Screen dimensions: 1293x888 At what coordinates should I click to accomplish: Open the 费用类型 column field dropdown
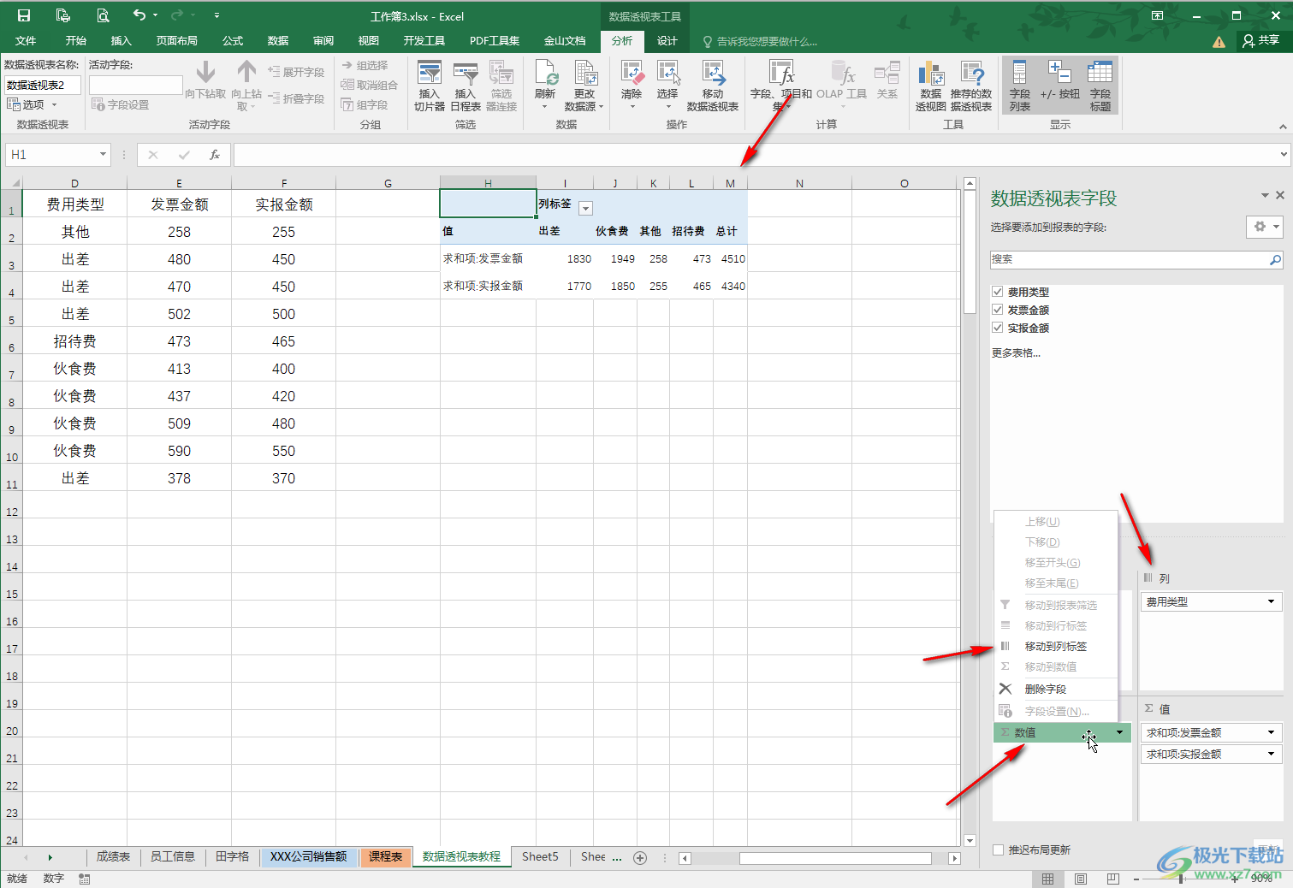[x=1272, y=602]
